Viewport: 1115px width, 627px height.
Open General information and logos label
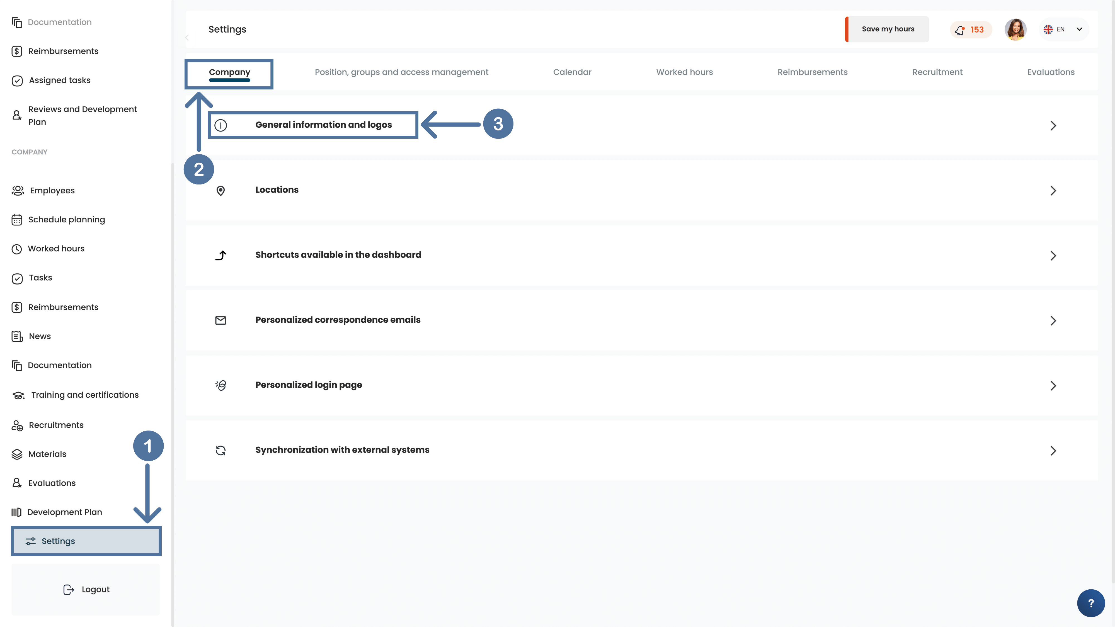[323, 125]
